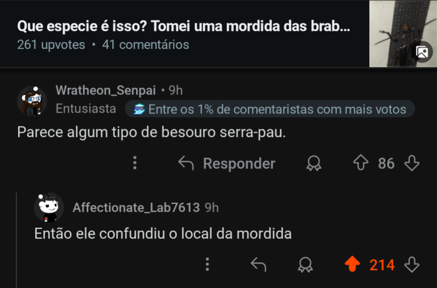Downvote Wratheon_Senpai's comment
437x288 pixels.
411,164
